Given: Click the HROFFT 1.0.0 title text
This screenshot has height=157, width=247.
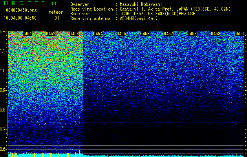Looking at the screenshot, I should point(31,3).
